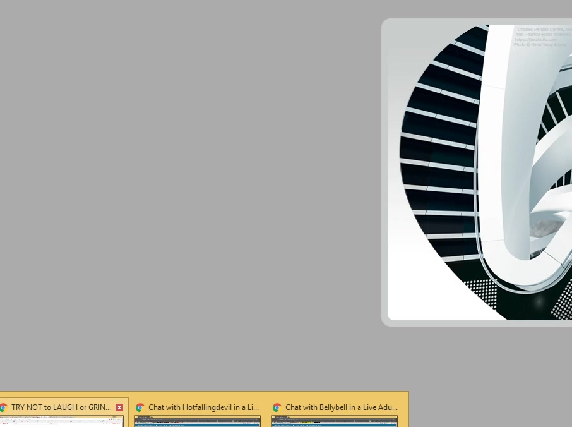Open the fjmtstudio.com link in photo caption
The image size is (572, 427).
pyautogui.click(x=535, y=40)
